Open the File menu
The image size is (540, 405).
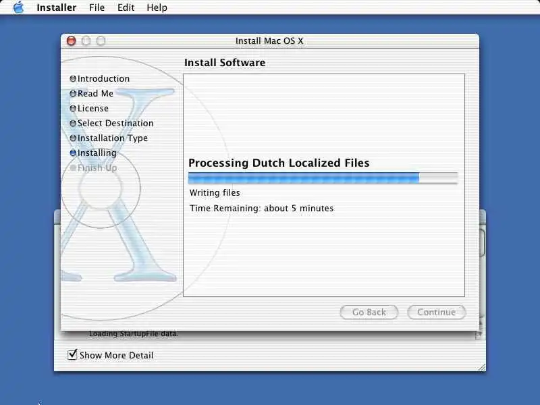[97, 7]
